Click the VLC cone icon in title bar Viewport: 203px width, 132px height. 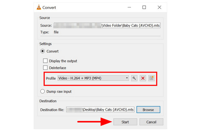(x=39, y=7)
